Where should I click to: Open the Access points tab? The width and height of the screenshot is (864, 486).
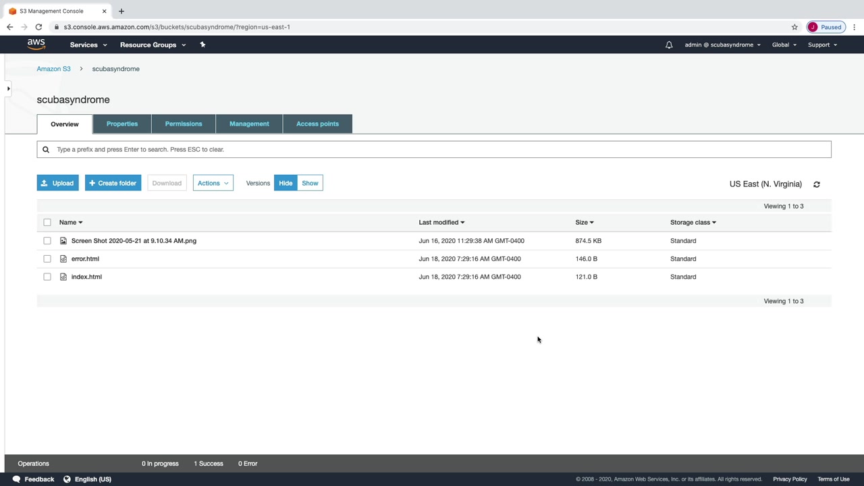tap(317, 124)
